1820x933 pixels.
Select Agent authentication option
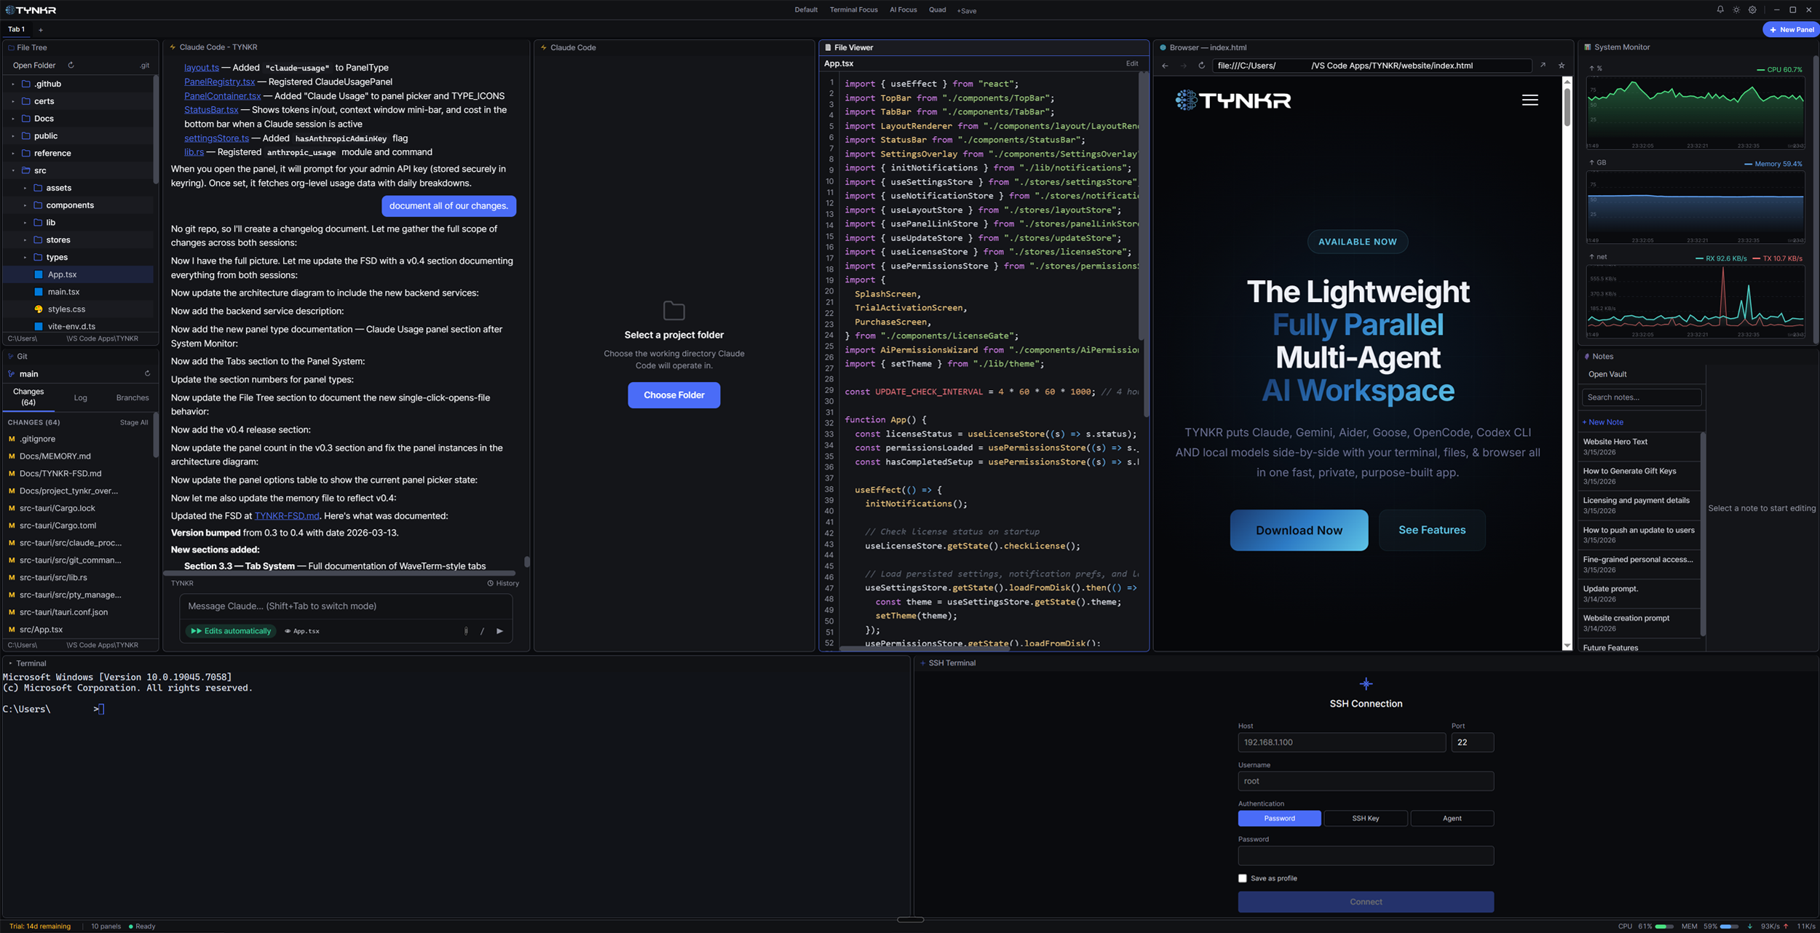[1452, 818]
